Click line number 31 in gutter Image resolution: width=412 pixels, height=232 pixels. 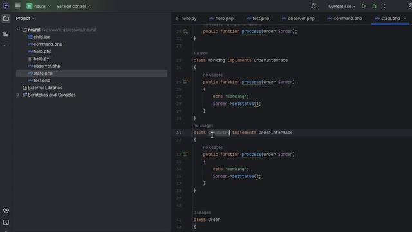point(179,133)
